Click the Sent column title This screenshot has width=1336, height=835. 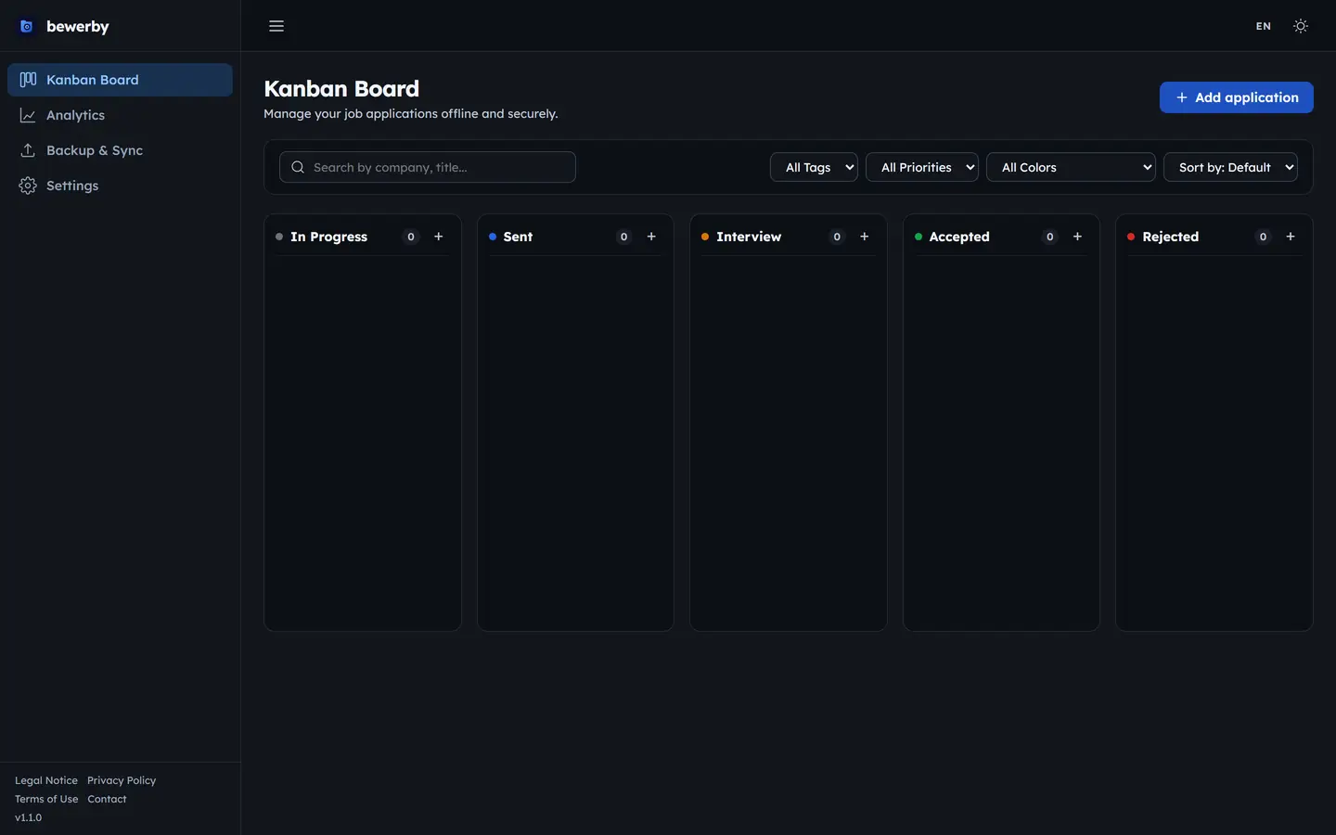[x=518, y=237]
